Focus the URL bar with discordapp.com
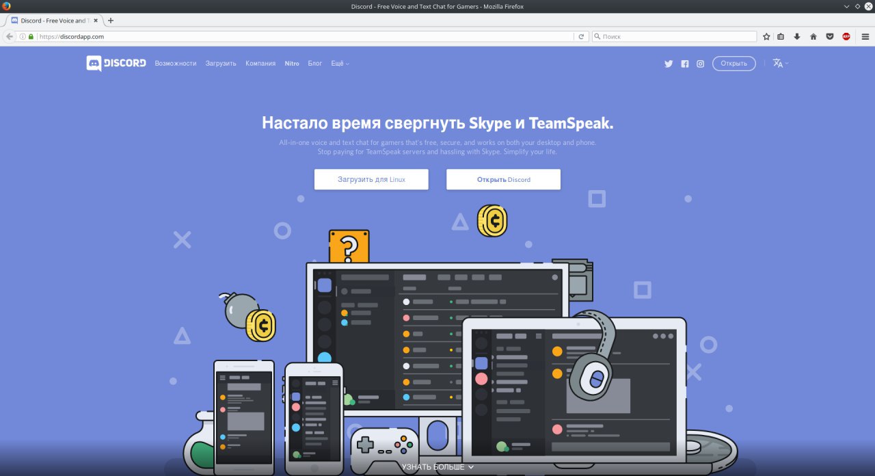The height and width of the screenshot is (476, 875). coord(304,36)
